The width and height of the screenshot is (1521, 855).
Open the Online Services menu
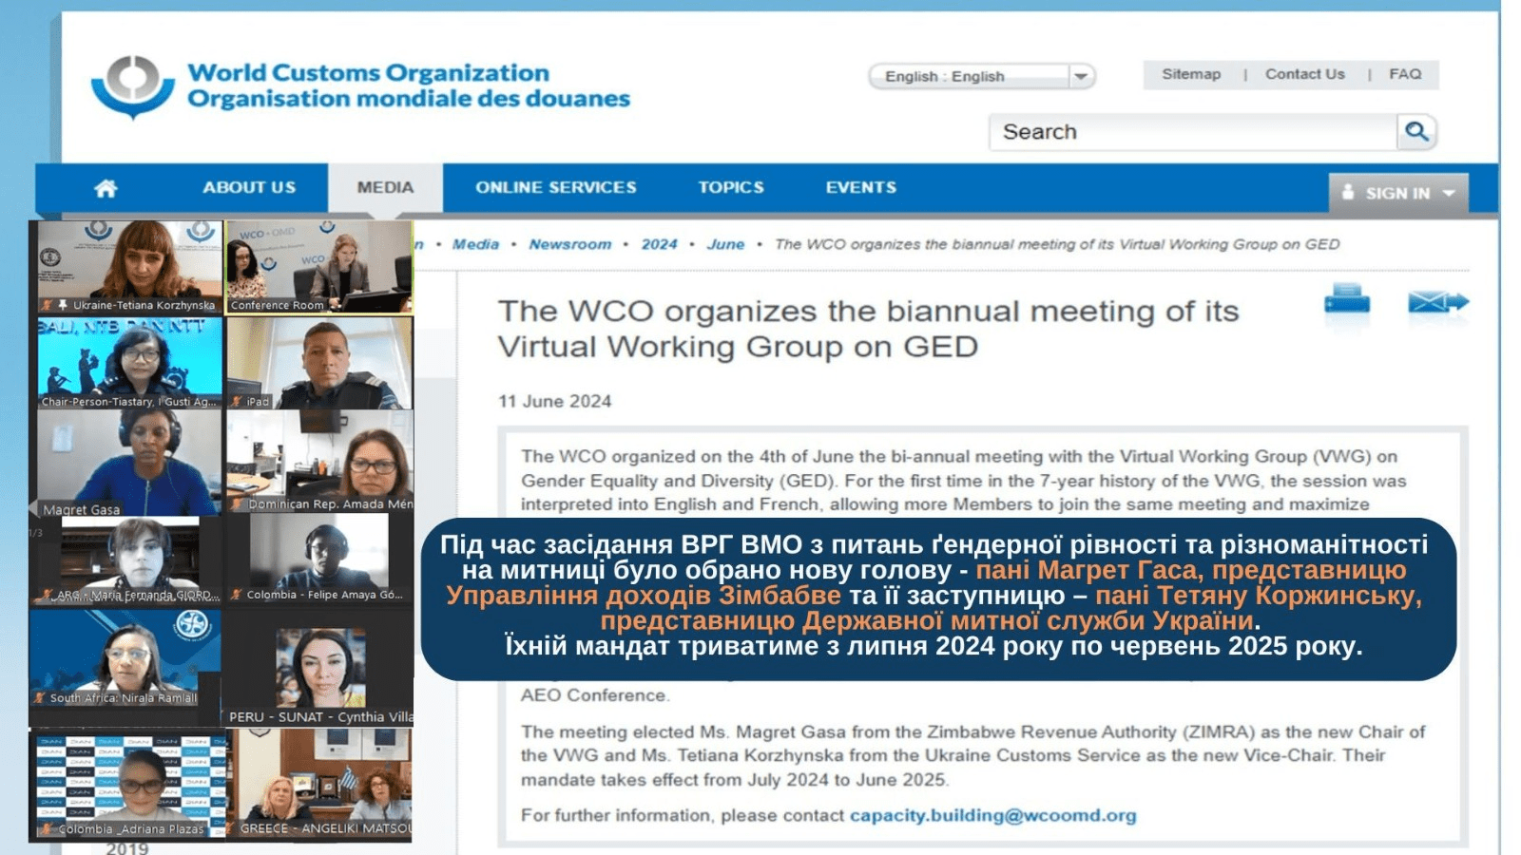click(x=556, y=187)
